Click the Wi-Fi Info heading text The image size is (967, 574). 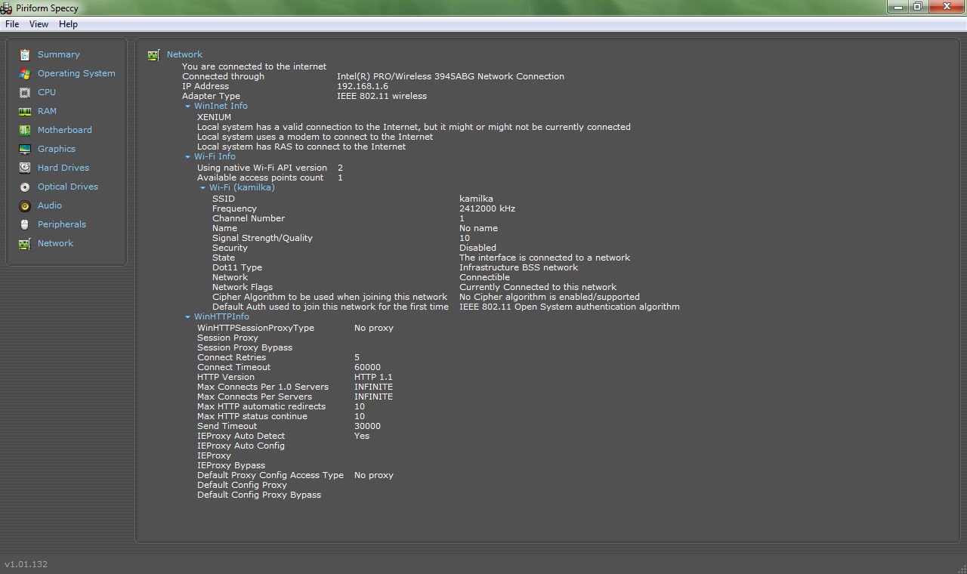(x=215, y=156)
